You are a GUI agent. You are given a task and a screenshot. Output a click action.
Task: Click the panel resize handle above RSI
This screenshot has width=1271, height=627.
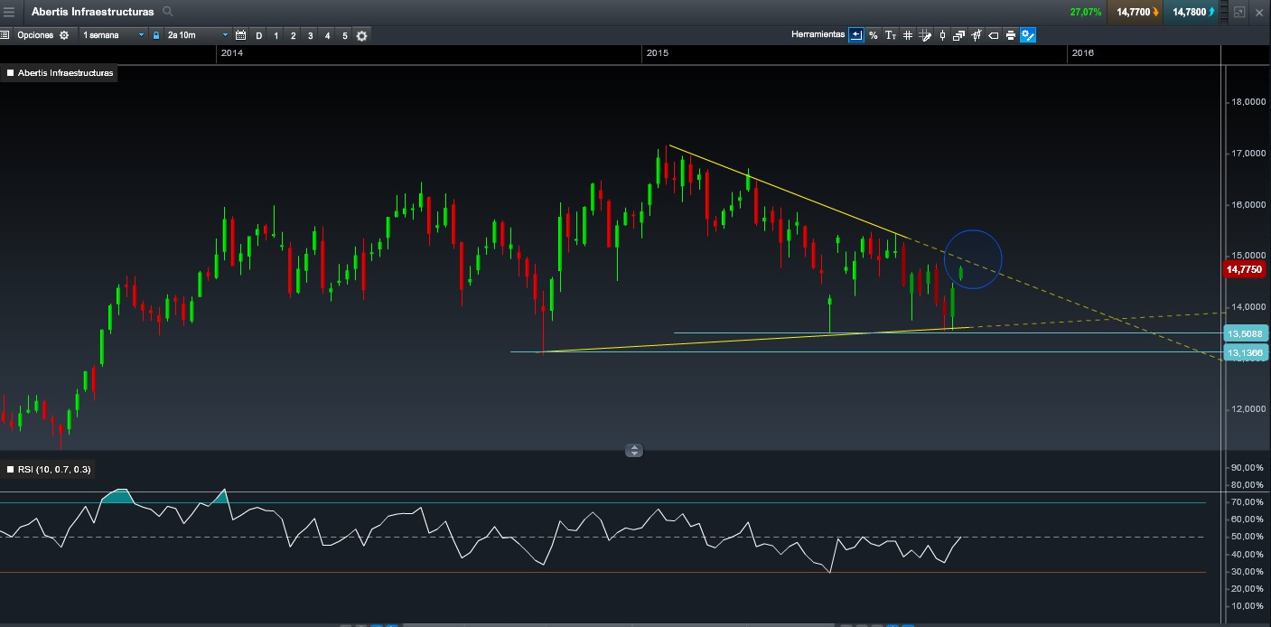click(634, 450)
